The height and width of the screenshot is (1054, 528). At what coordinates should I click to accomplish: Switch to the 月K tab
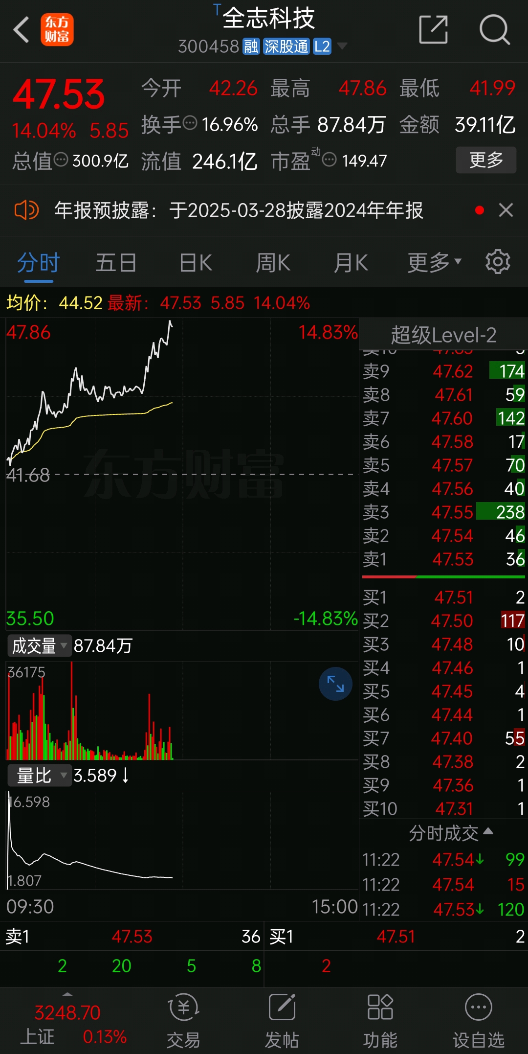click(x=351, y=263)
